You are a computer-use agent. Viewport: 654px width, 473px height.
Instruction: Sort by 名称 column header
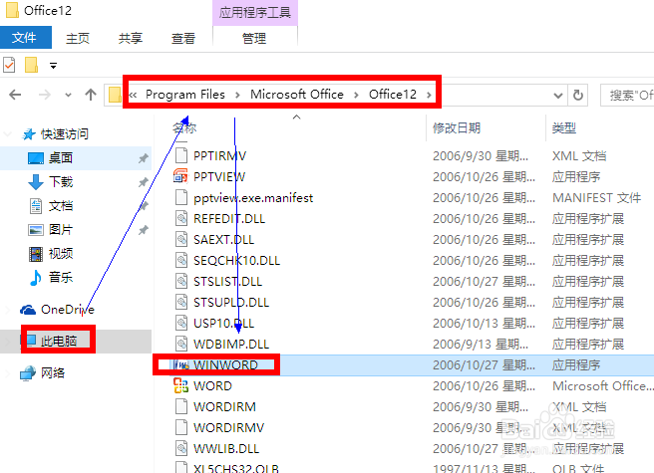(184, 127)
